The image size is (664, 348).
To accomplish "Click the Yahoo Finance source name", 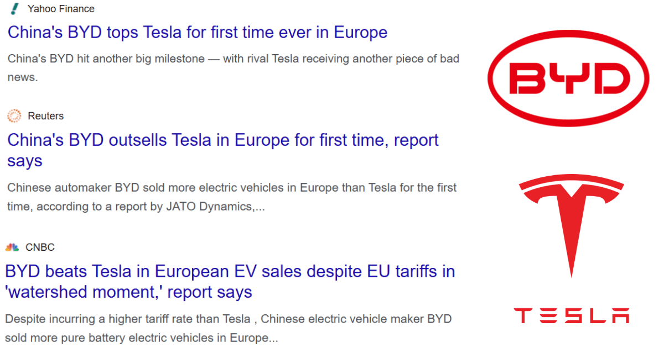I will pos(61,9).
